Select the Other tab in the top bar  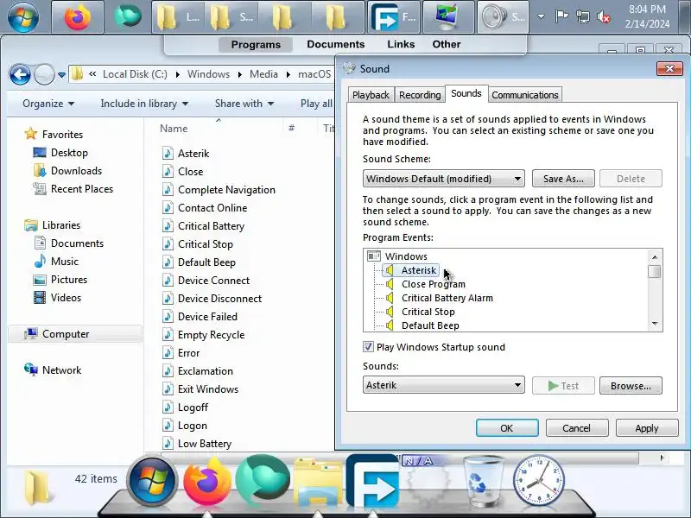(447, 44)
